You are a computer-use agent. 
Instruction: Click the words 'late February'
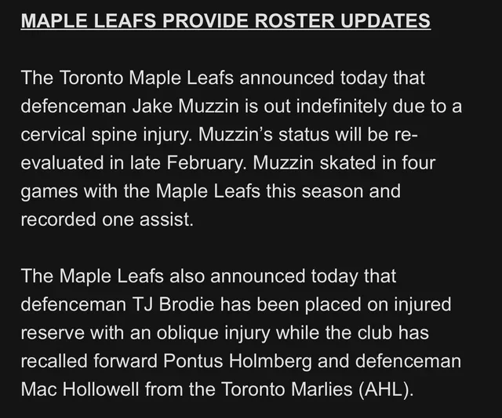[x=187, y=163]
